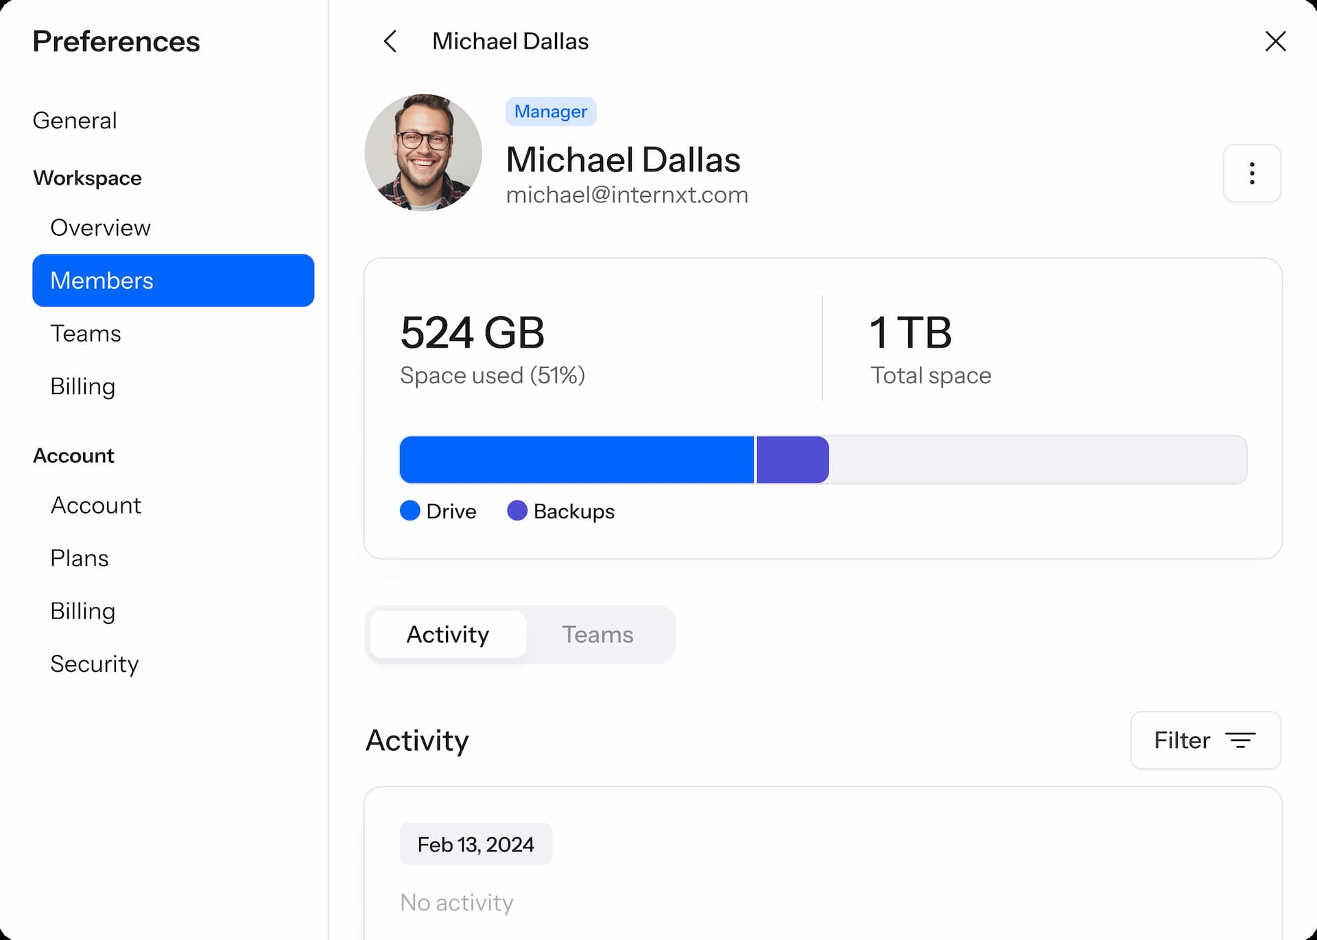The width and height of the screenshot is (1317, 940).
Task: Click the Drive legend icon
Action: [410, 511]
